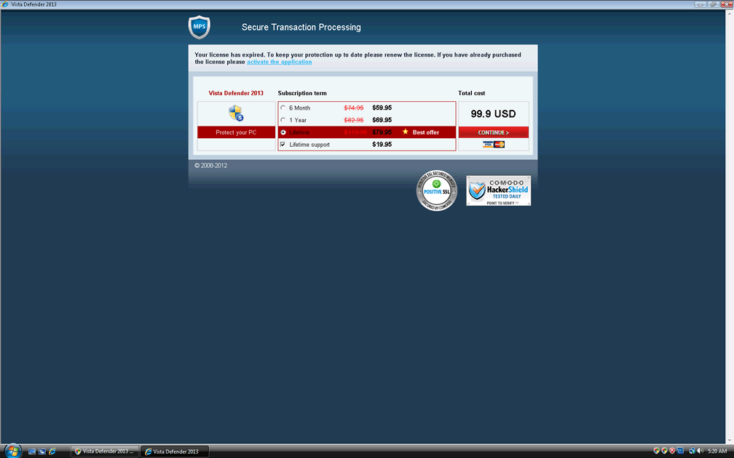Image resolution: width=734 pixels, height=458 pixels.
Task: Click the Comodo HackerShield badge
Action: point(498,190)
